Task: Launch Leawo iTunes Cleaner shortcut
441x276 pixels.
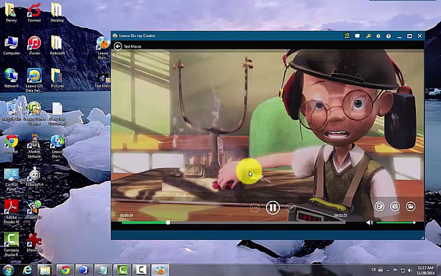Action: tap(34, 113)
